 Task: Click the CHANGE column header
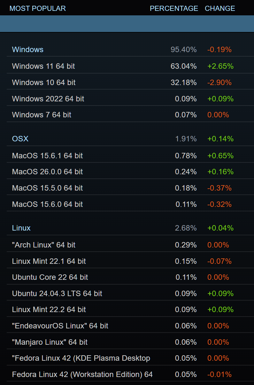coord(220,8)
